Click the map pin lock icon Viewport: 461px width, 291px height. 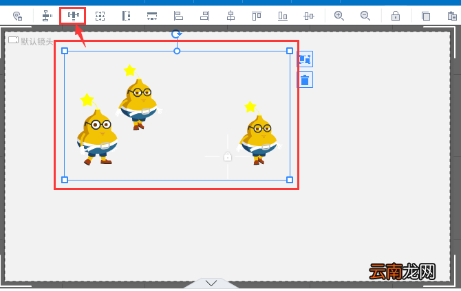[18, 16]
